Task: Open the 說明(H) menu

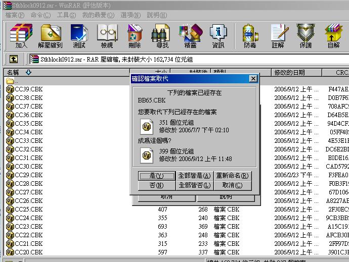Action: (x=157, y=15)
